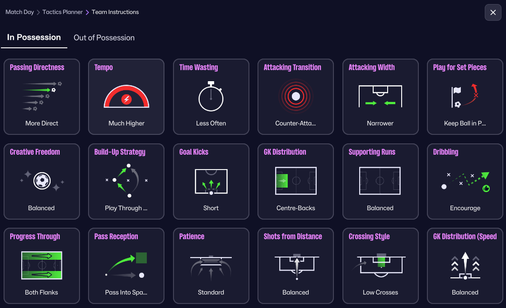Click the Goal Kicks short arrows icon
Viewport: 506px width, 308px height.
(x=211, y=181)
